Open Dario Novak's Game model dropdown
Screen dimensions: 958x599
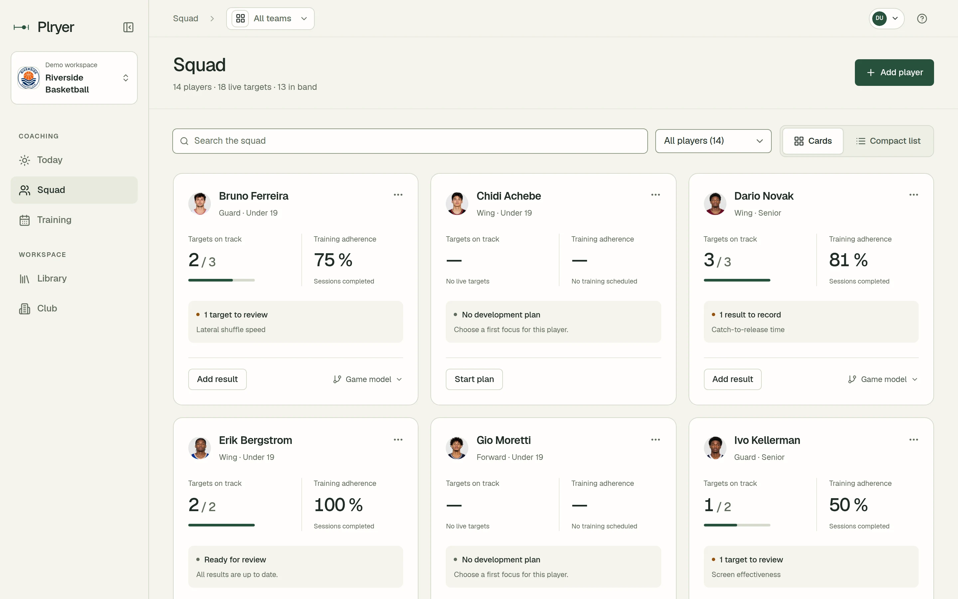(883, 379)
